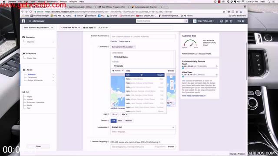Image resolution: width=278 pixels, height=156 pixels.
Task: Open the Create New Ad Set dropdown
Action: click(x=70, y=28)
